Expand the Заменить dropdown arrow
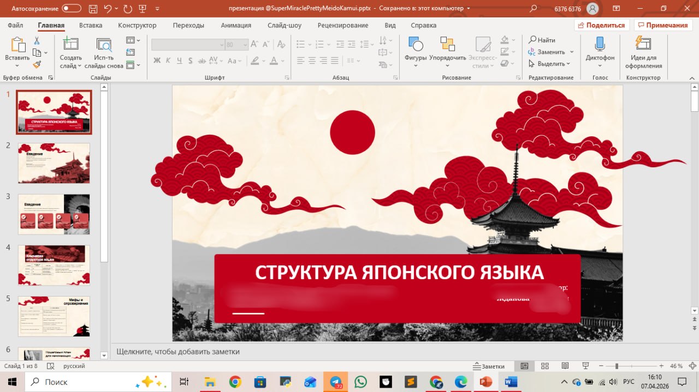 [572, 52]
